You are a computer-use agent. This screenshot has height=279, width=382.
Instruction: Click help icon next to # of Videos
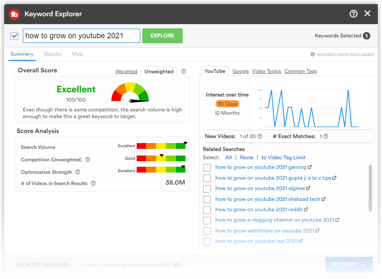click(x=93, y=183)
